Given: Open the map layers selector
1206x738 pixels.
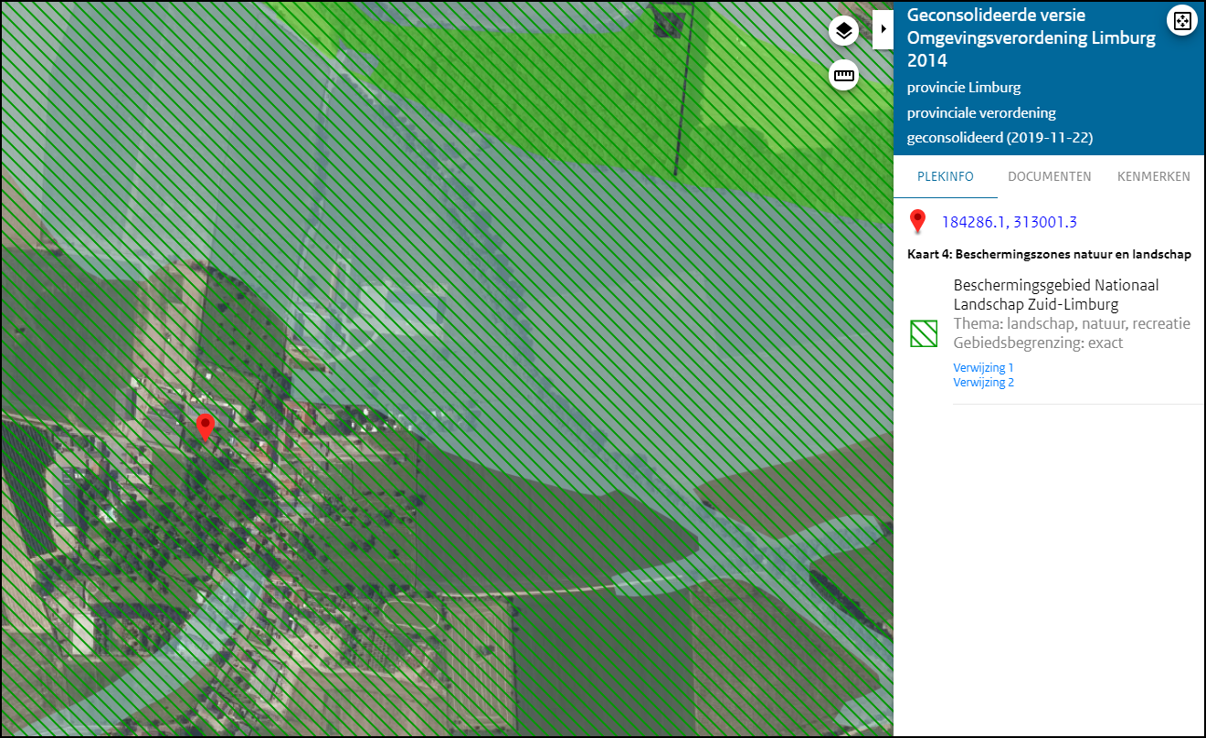Looking at the screenshot, I should click(844, 30).
